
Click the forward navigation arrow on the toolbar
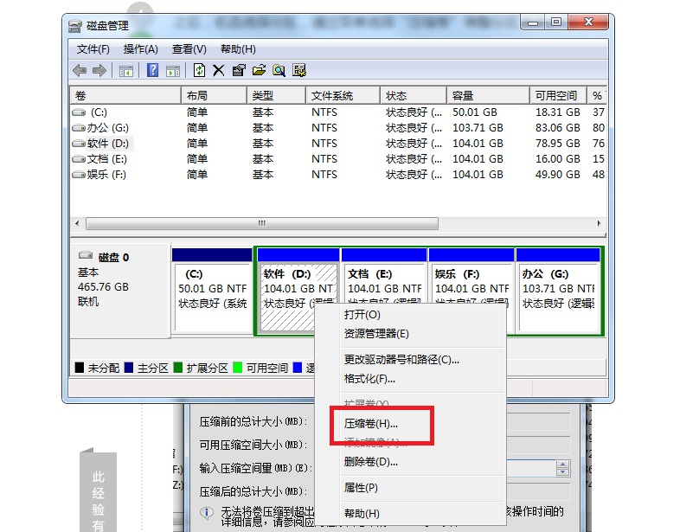tap(98, 70)
